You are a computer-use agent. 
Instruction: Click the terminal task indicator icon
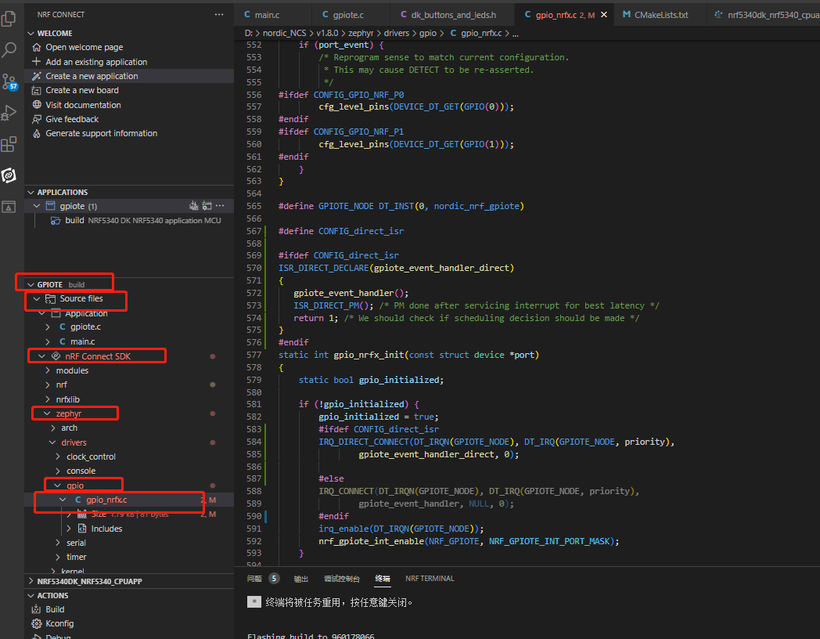click(x=254, y=602)
